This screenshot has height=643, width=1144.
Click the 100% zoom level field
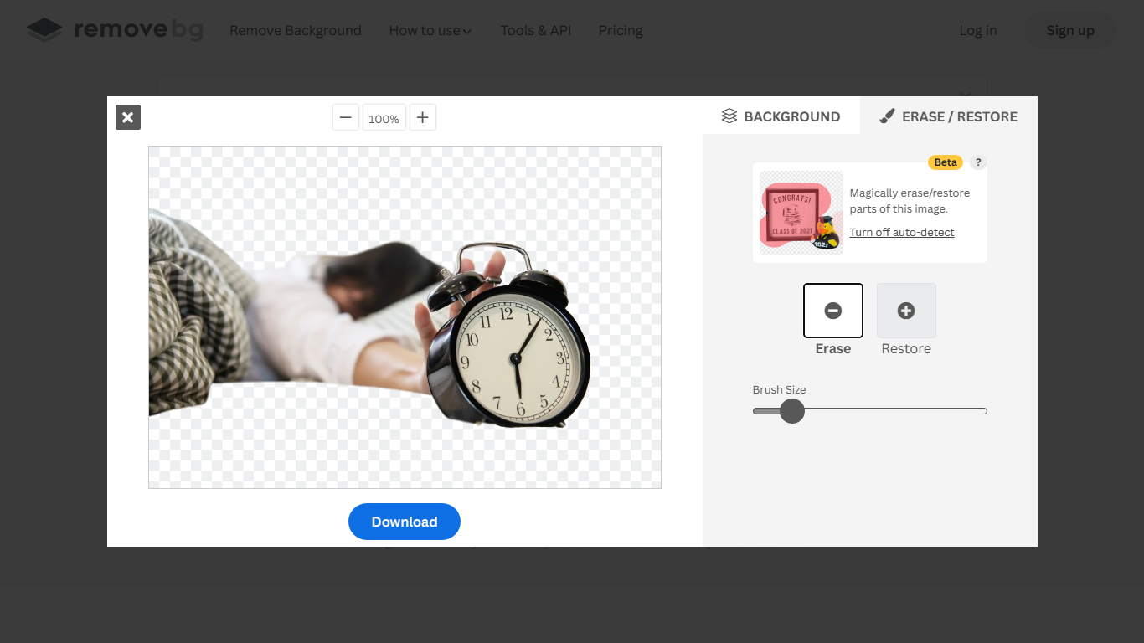pos(384,118)
